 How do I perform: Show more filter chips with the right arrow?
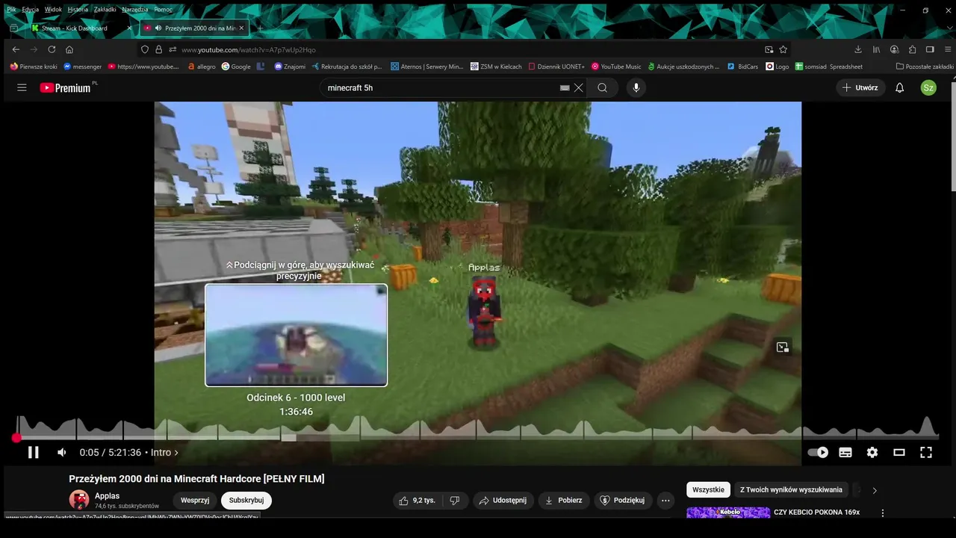click(875, 490)
